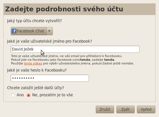
Task: Expand the account type dropdown arrow
Action: click(49, 31)
